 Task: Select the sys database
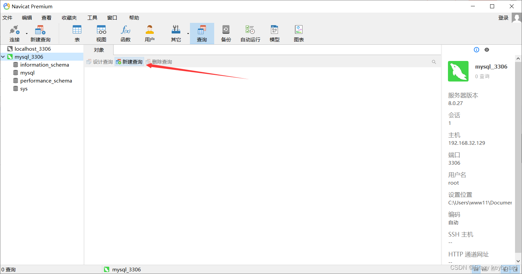[24, 88]
